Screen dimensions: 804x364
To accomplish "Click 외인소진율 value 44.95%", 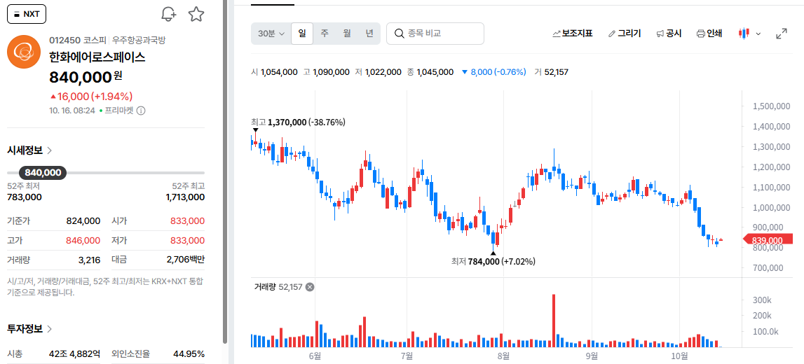I will [189, 354].
